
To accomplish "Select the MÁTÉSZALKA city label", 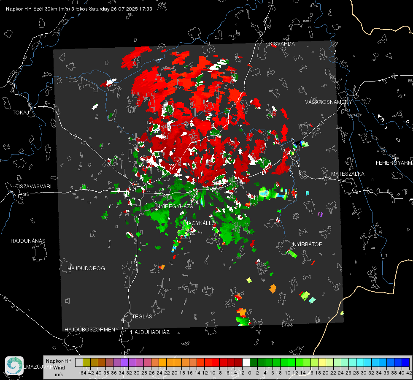I will coord(348,174).
